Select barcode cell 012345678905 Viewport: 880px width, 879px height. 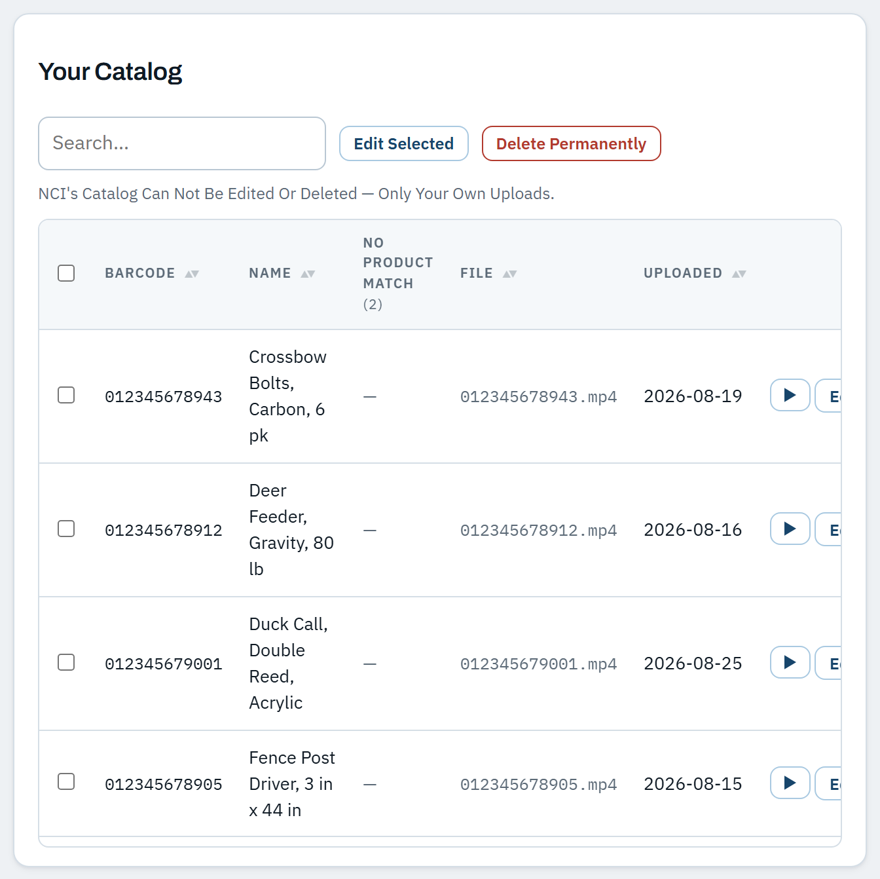click(164, 785)
